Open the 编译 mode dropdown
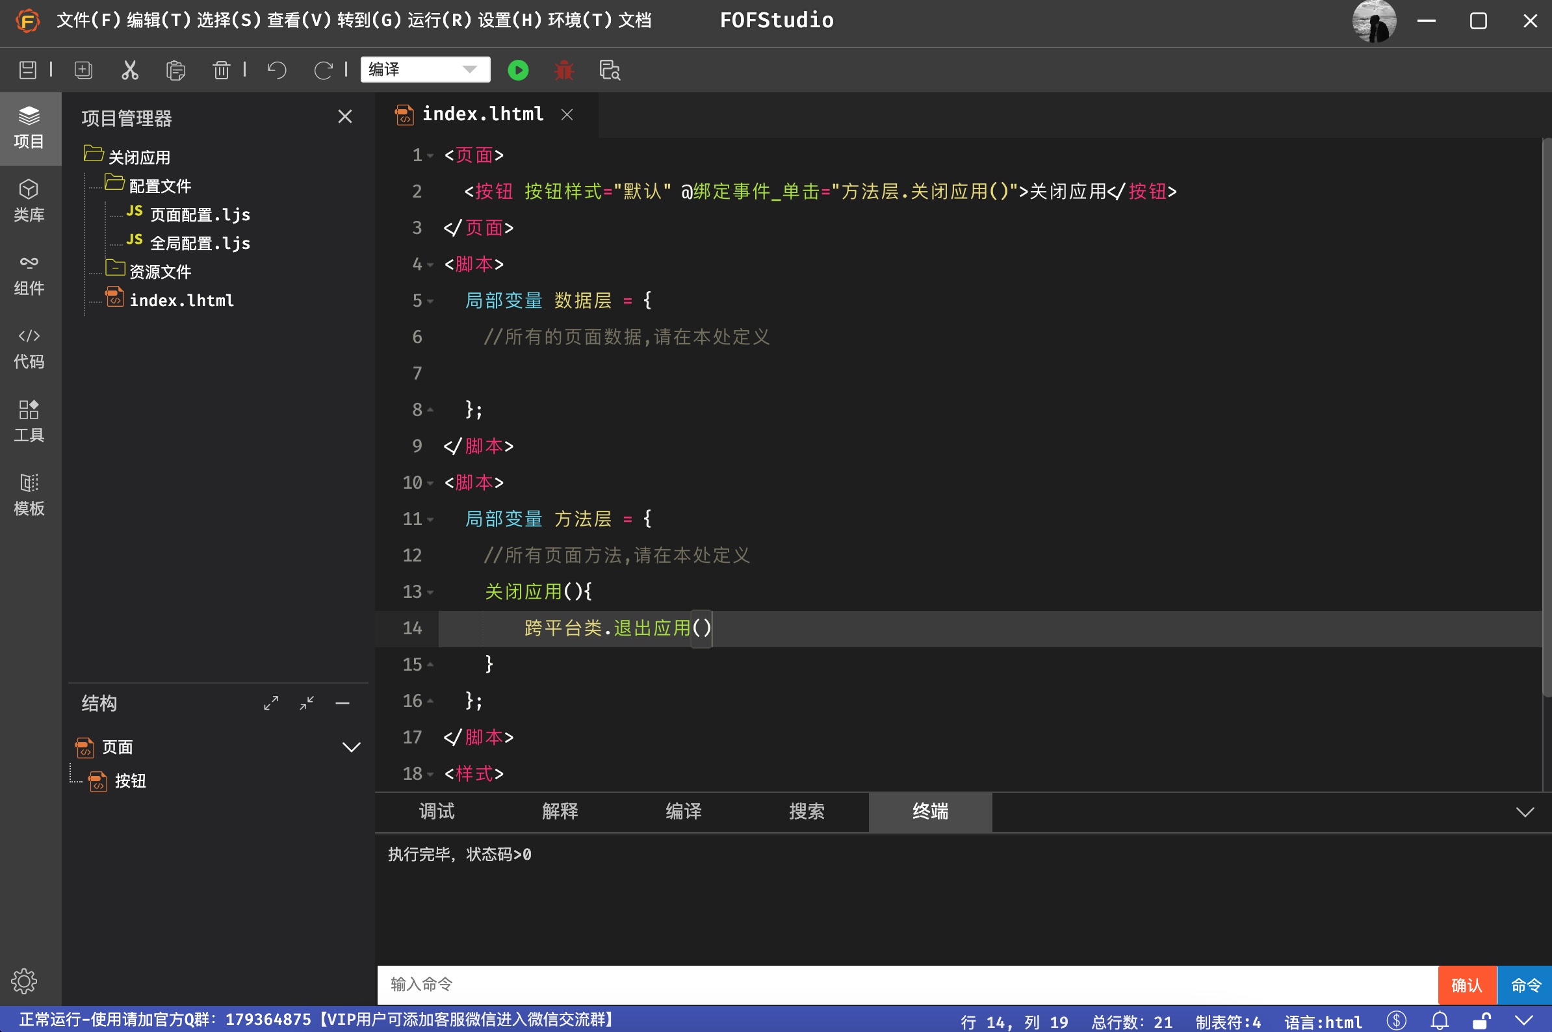Image resolution: width=1552 pixels, height=1032 pixels. (x=425, y=70)
